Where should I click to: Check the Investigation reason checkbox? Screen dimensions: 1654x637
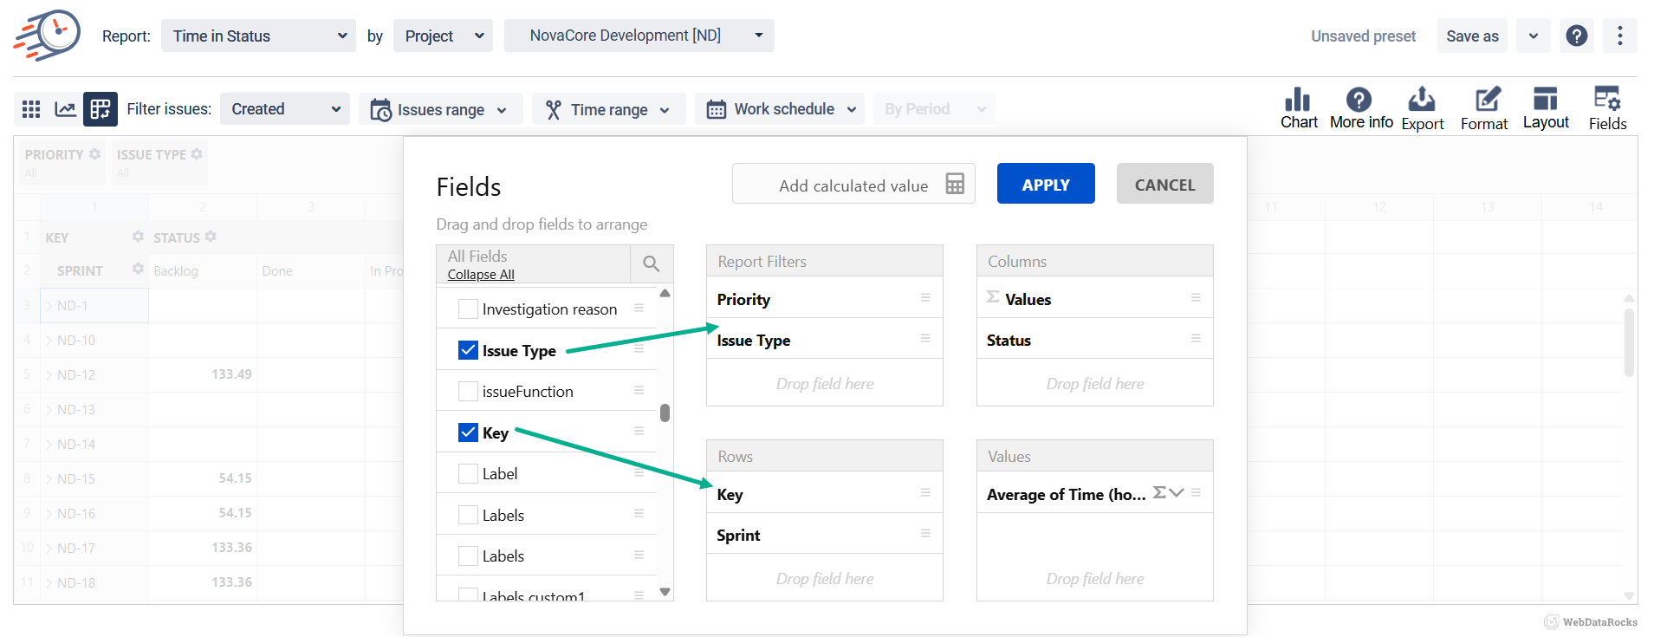coord(468,309)
